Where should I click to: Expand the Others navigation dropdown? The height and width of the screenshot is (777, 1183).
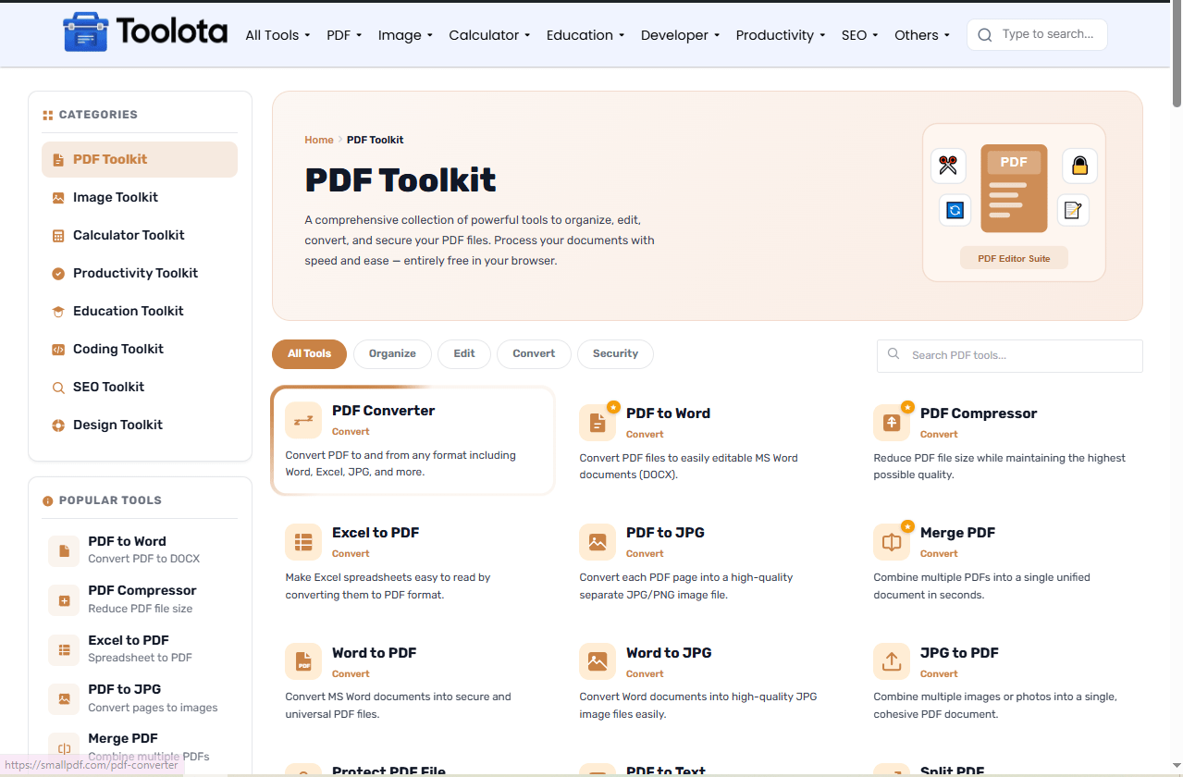(x=922, y=35)
